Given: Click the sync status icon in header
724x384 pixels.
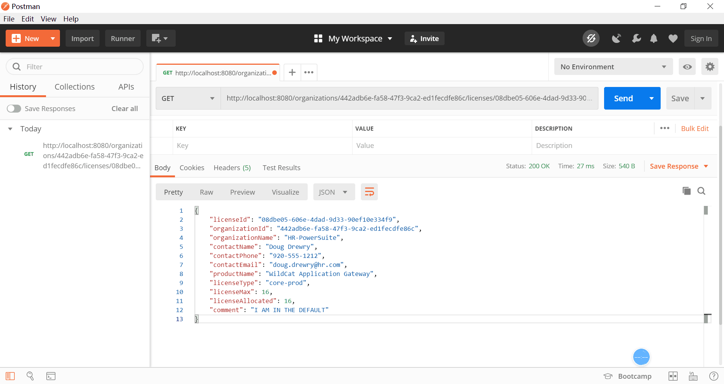Looking at the screenshot, I should pos(591,38).
